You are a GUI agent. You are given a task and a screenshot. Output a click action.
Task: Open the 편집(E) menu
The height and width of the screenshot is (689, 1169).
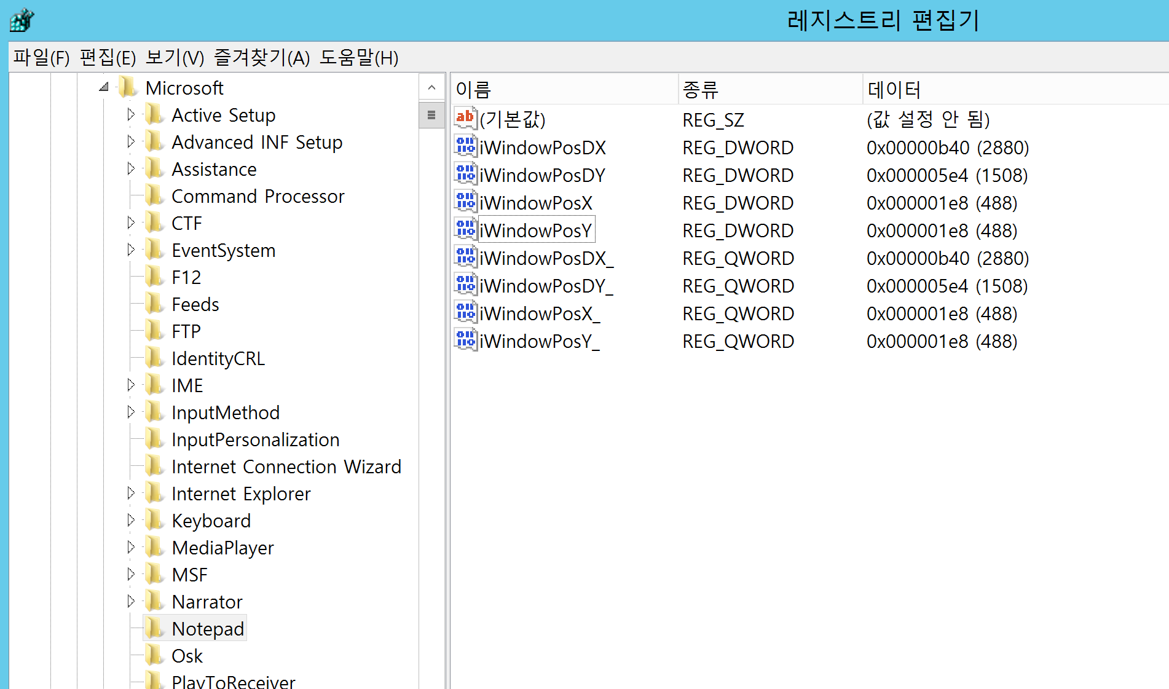tap(108, 57)
